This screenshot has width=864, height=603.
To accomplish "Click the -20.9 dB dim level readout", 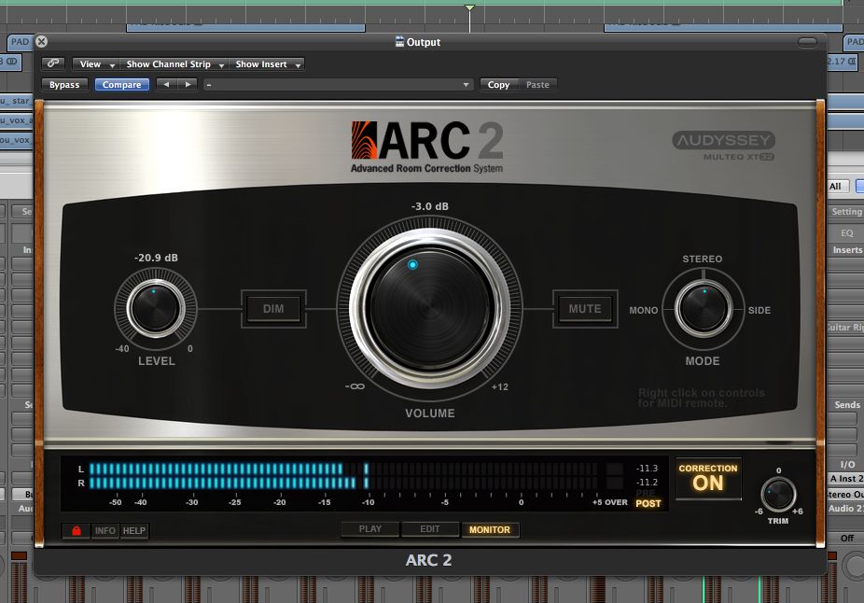I will click(x=156, y=258).
